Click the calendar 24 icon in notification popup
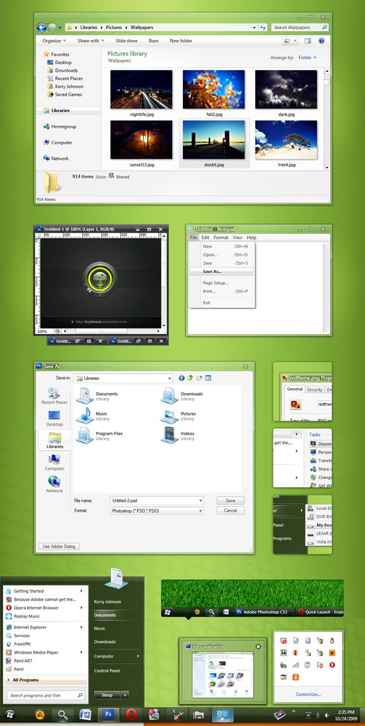This screenshot has height=726, width=365. 284,652
